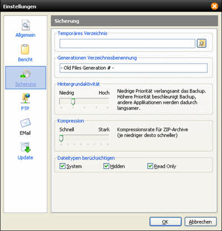Image resolution: width=222 pixels, height=231 pixels.
Task: Click the Hintergrundaktivität priority slider thumb
Action: coord(73,102)
